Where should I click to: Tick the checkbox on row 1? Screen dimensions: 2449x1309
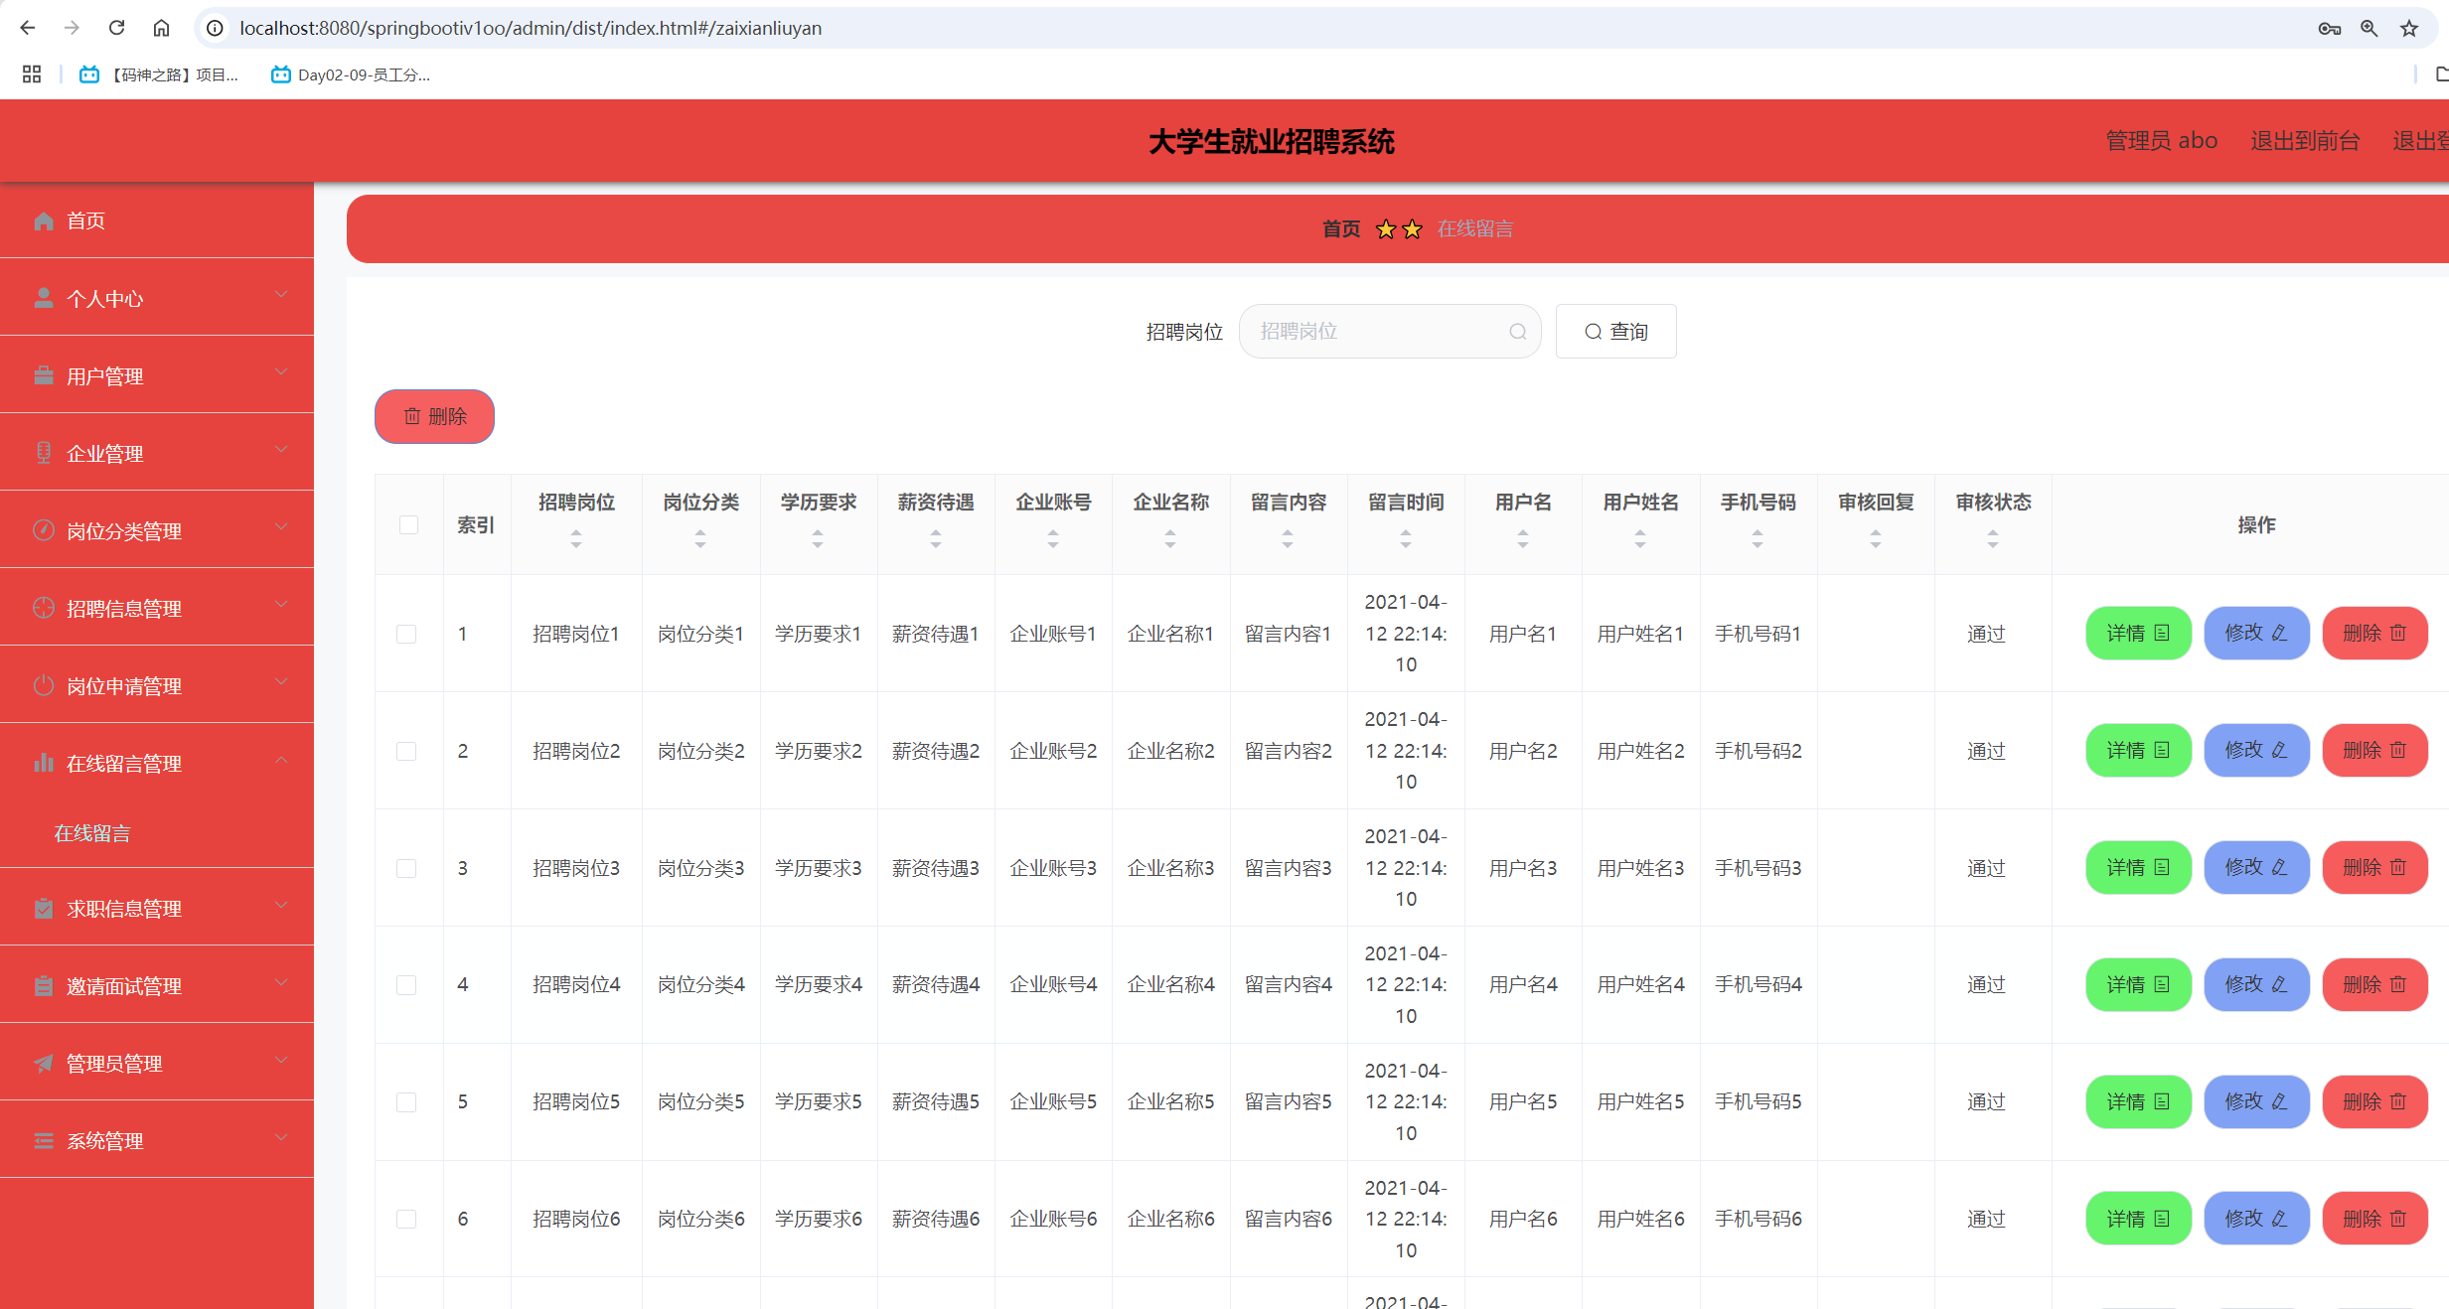tap(405, 633)
